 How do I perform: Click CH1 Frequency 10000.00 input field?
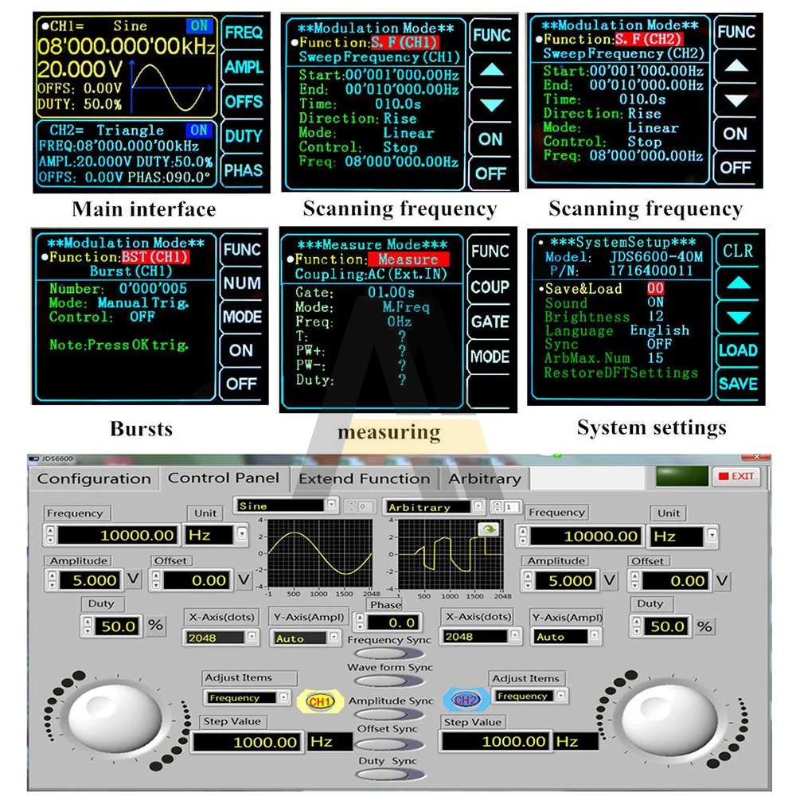tap(118, 535)
